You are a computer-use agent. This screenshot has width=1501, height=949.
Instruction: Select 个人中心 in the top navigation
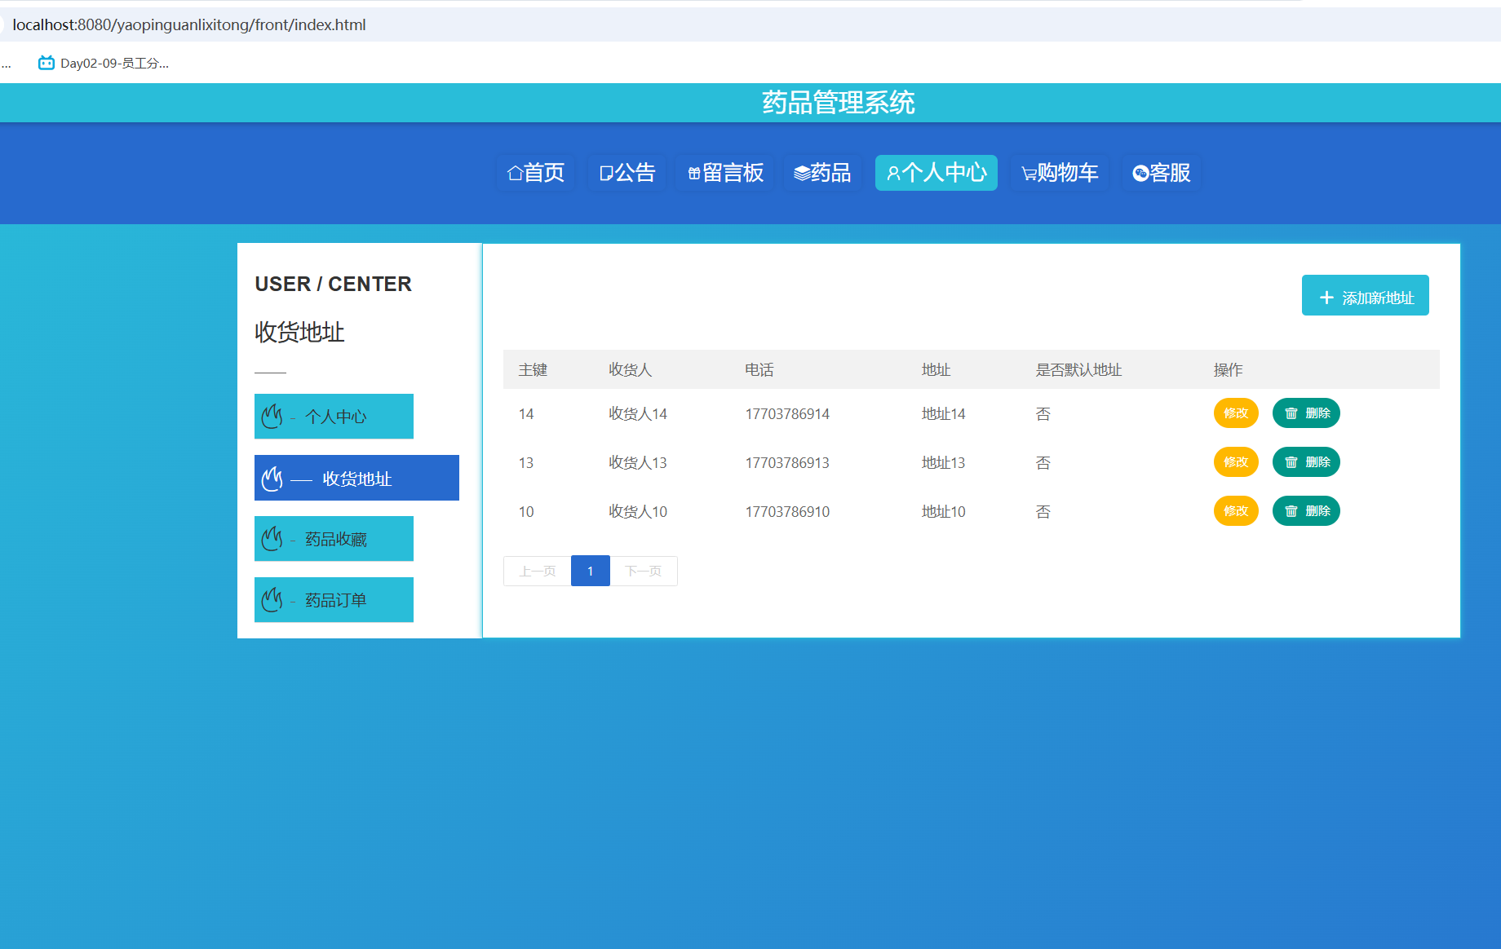(936, 173)
